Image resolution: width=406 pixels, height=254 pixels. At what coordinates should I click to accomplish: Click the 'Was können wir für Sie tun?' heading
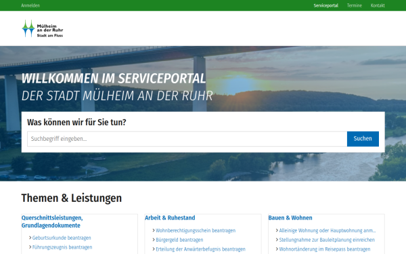click(x=76, y=122)
